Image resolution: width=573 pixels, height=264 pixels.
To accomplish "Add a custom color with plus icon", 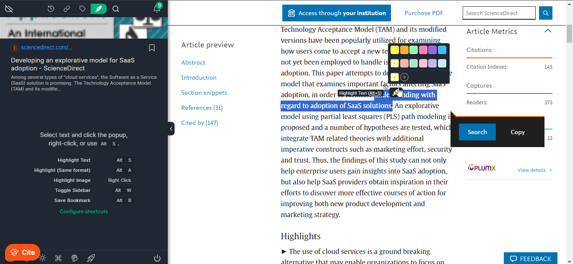I will pos(404,77).
